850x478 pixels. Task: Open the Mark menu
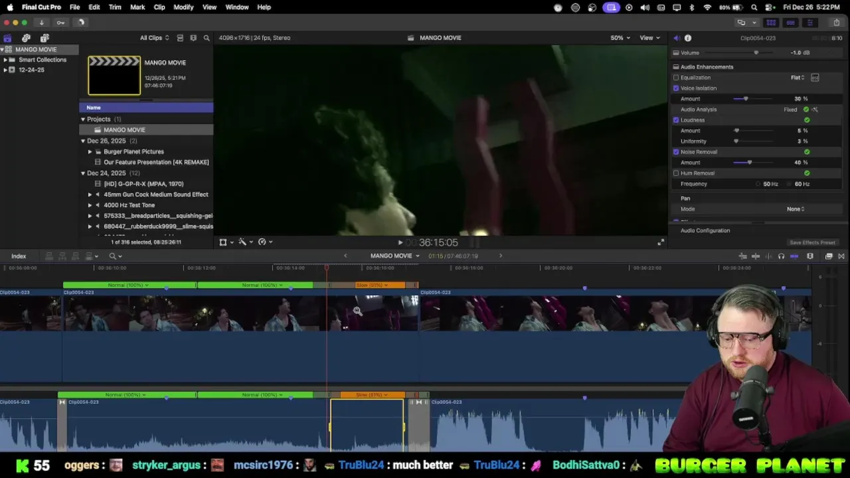(x=137, y=7)
